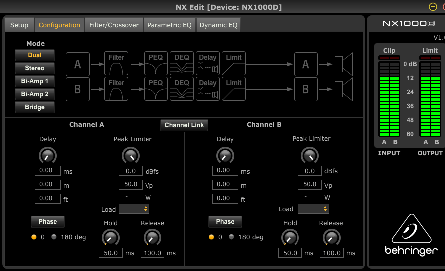Minimize the NX Edit window
The width and height of the screenshot is (445, 271).
pos(433,7)
